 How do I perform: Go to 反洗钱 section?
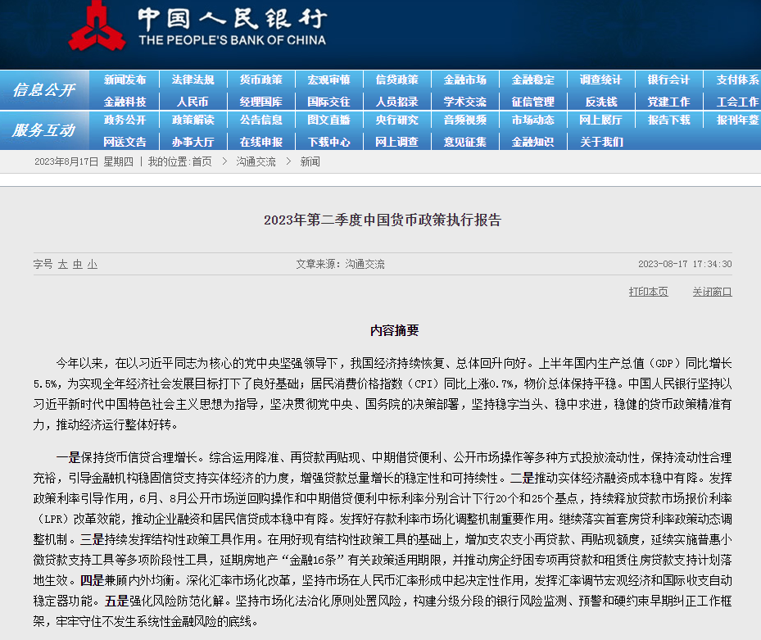[x=600, y=102]
